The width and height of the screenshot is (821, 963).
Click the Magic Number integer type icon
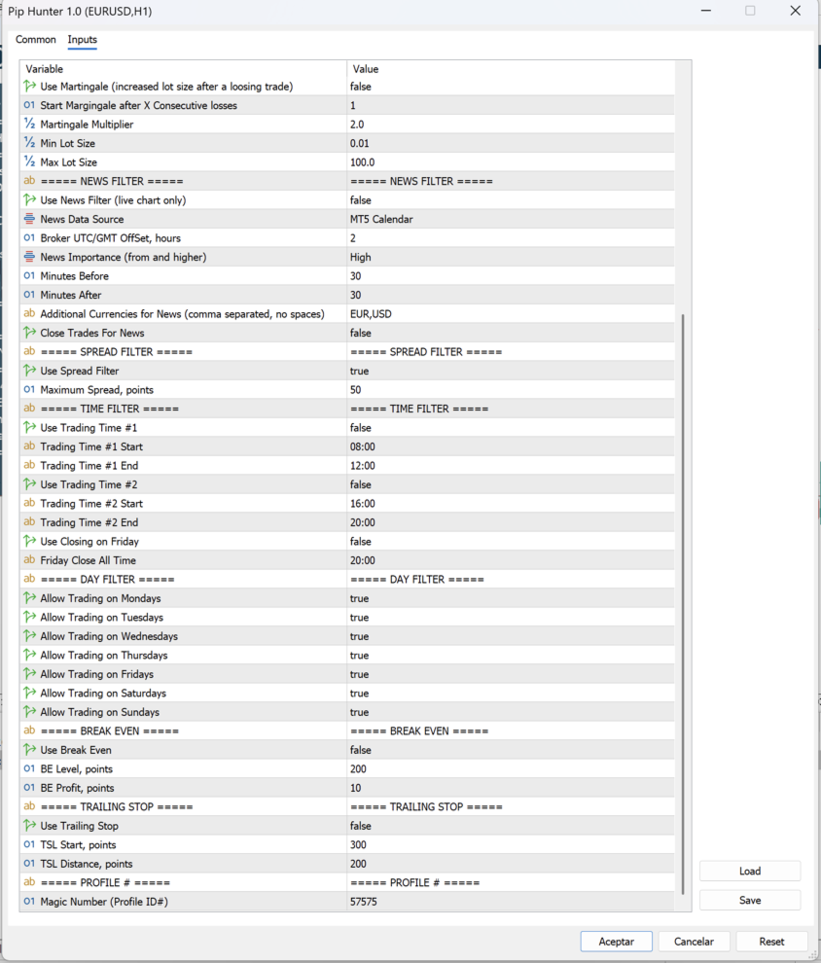pyautogui.click(x=29, y=902)
